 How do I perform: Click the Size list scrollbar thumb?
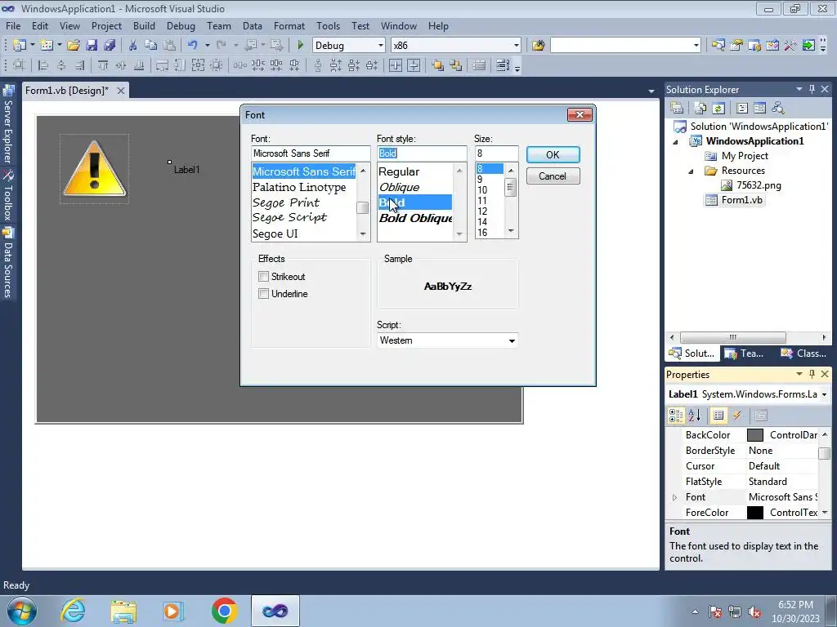click(x=511, y=188)
